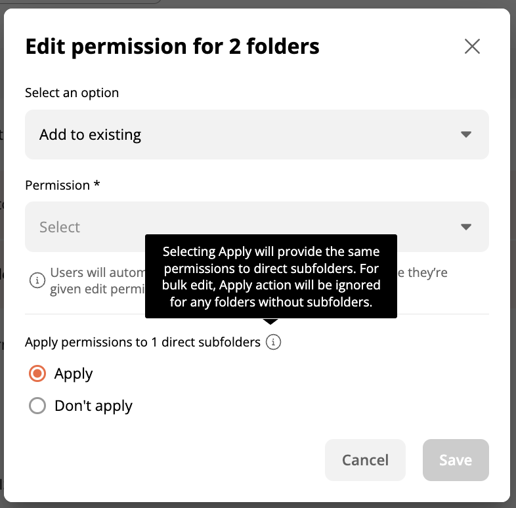The width and height of the screenshot is (516, 508).
Task: Open the Add to existing dropdown arrow
Action: (466, 135)
